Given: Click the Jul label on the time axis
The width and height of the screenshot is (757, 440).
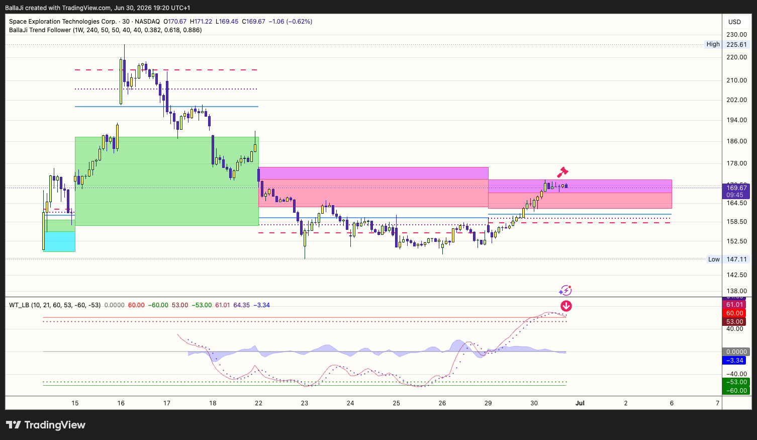Looking at the screenshot, I should [x=580, y=403].
